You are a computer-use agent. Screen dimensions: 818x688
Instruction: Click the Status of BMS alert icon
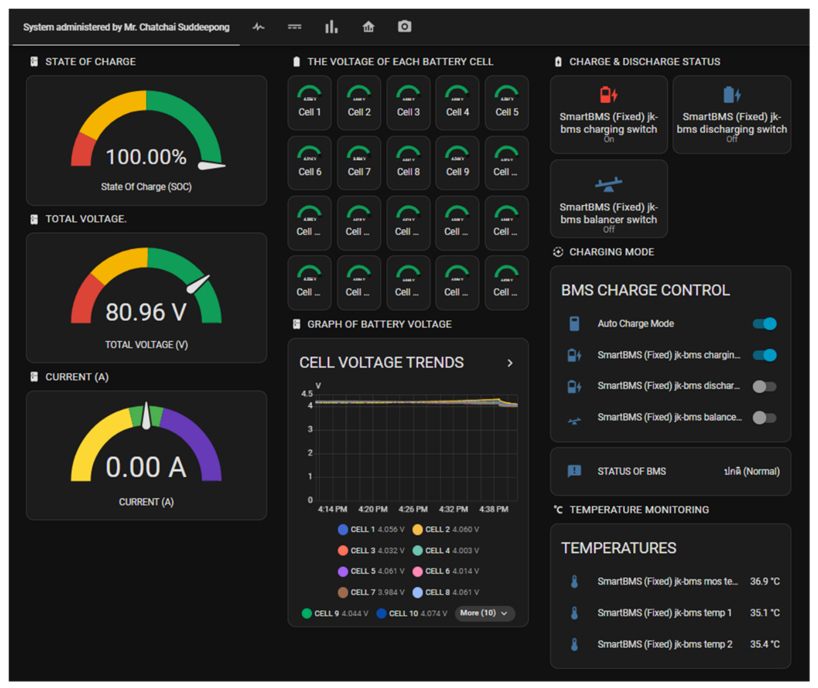tap(574, 471)
